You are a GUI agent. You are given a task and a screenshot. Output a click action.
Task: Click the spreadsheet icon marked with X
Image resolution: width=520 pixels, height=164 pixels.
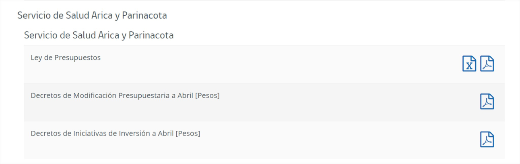(x=469, y=64)
